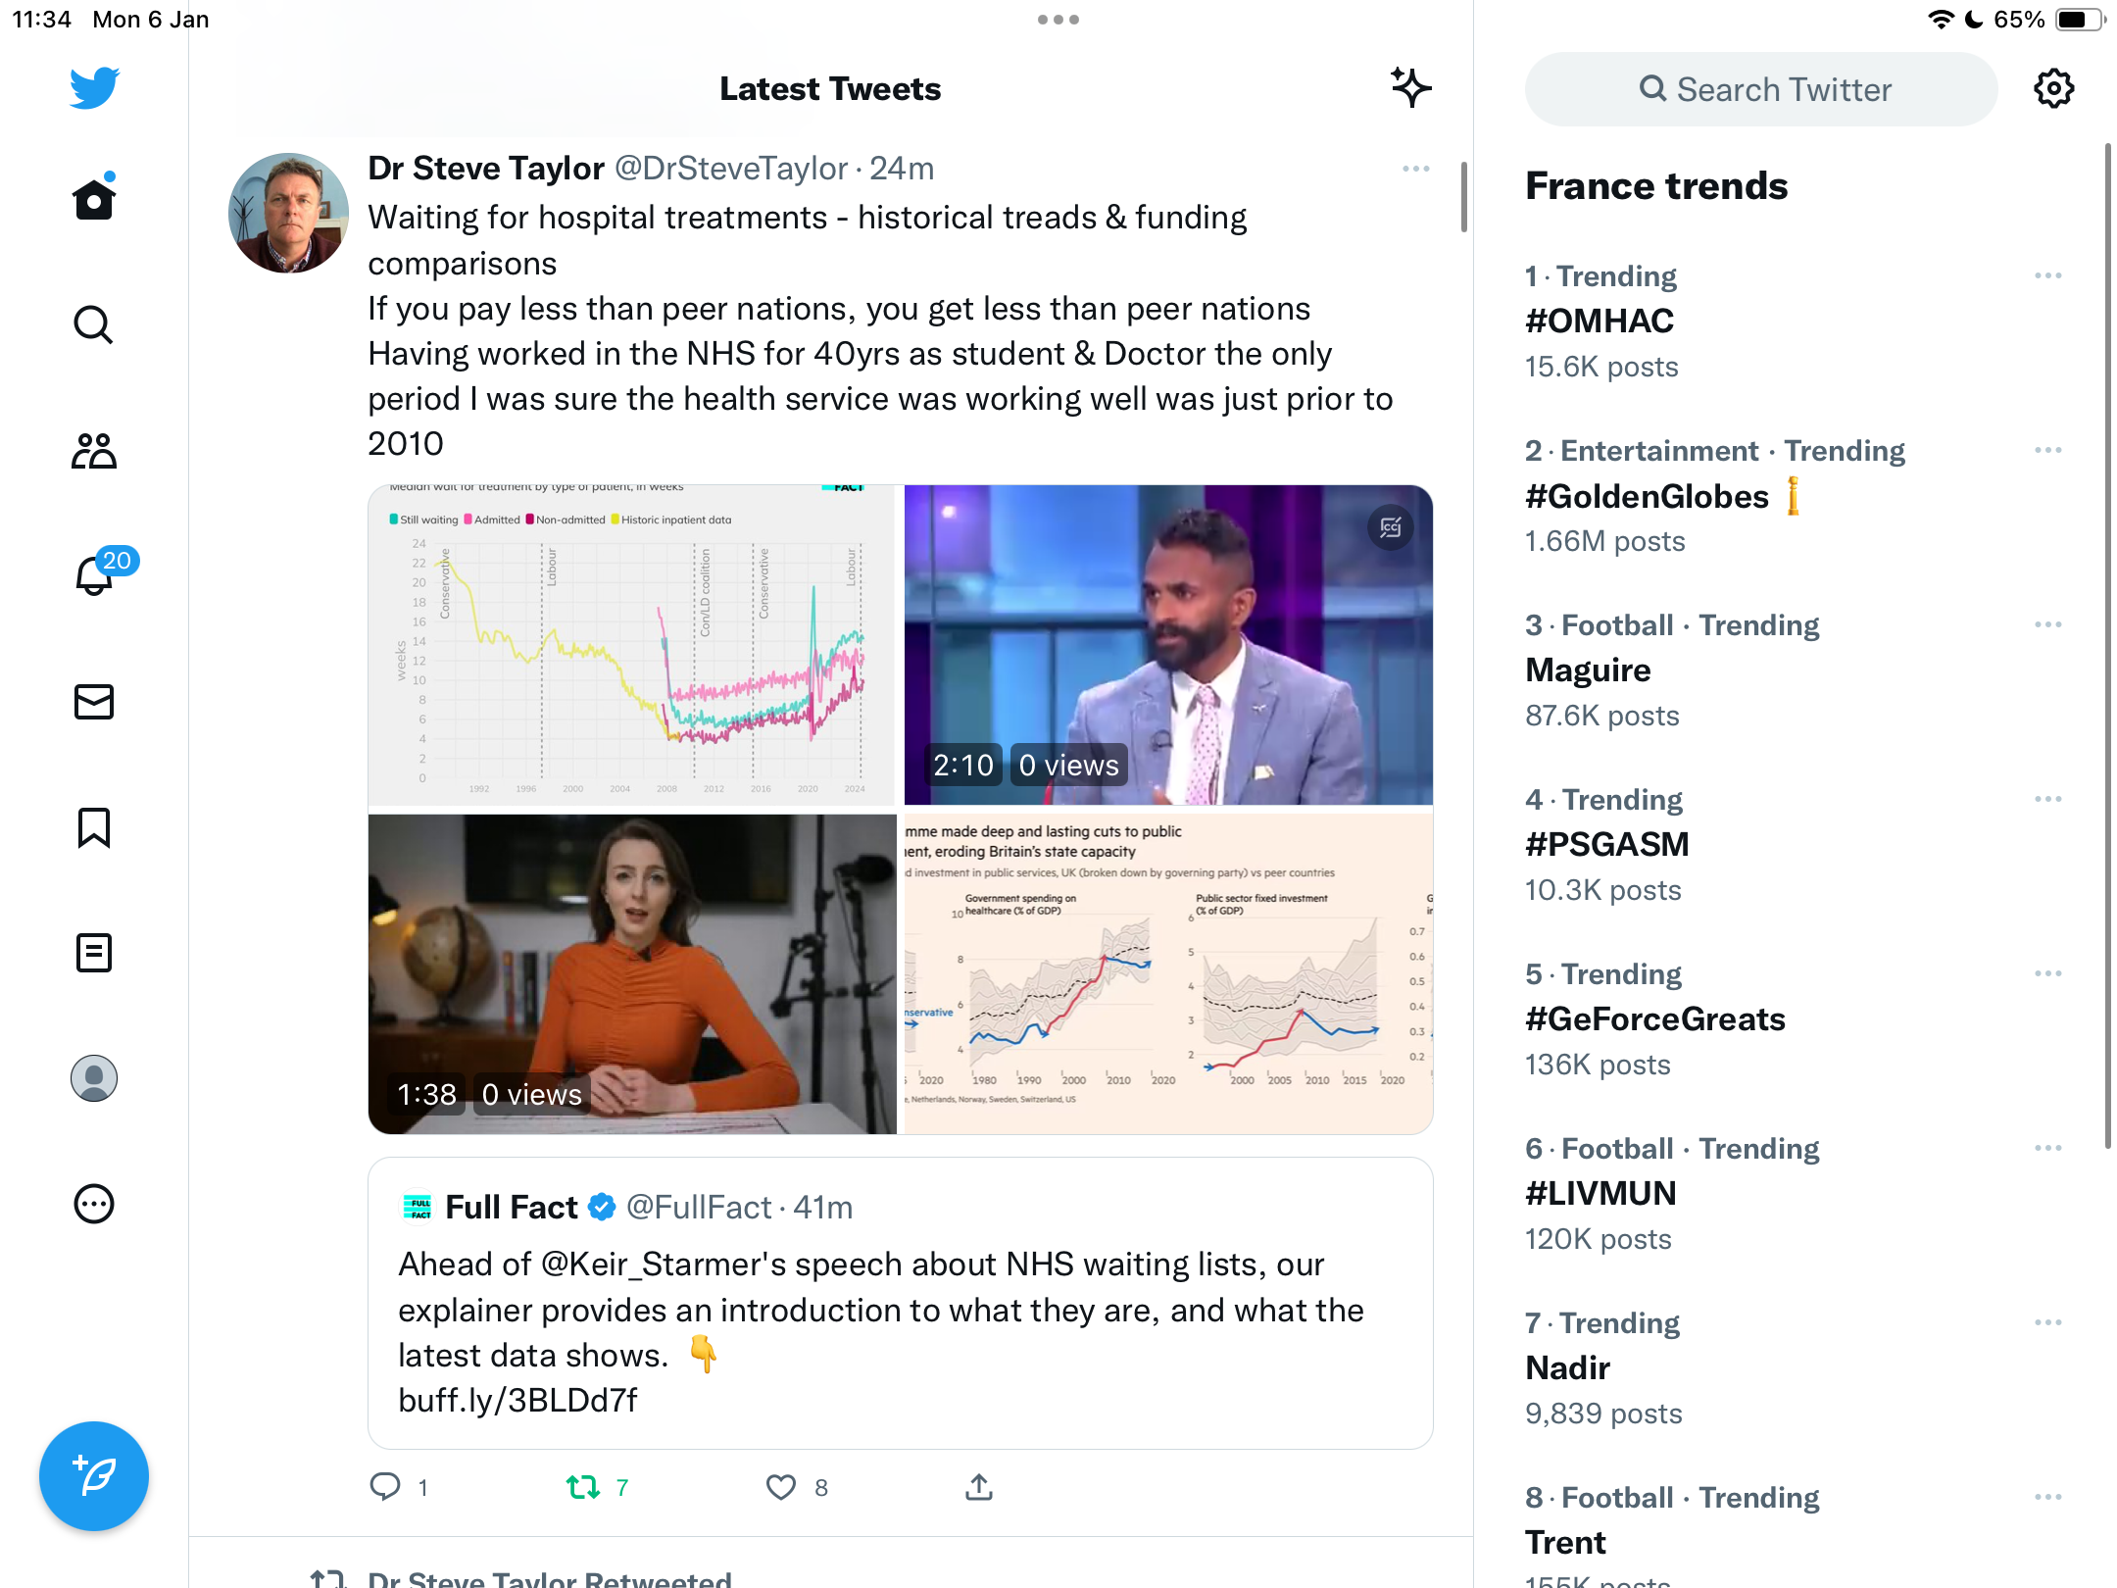The height and width of the screenshot is (1588, 2117).
Task: Open more options on Dr Steve Taylor tweet
Action: (x=1416, y=169)
